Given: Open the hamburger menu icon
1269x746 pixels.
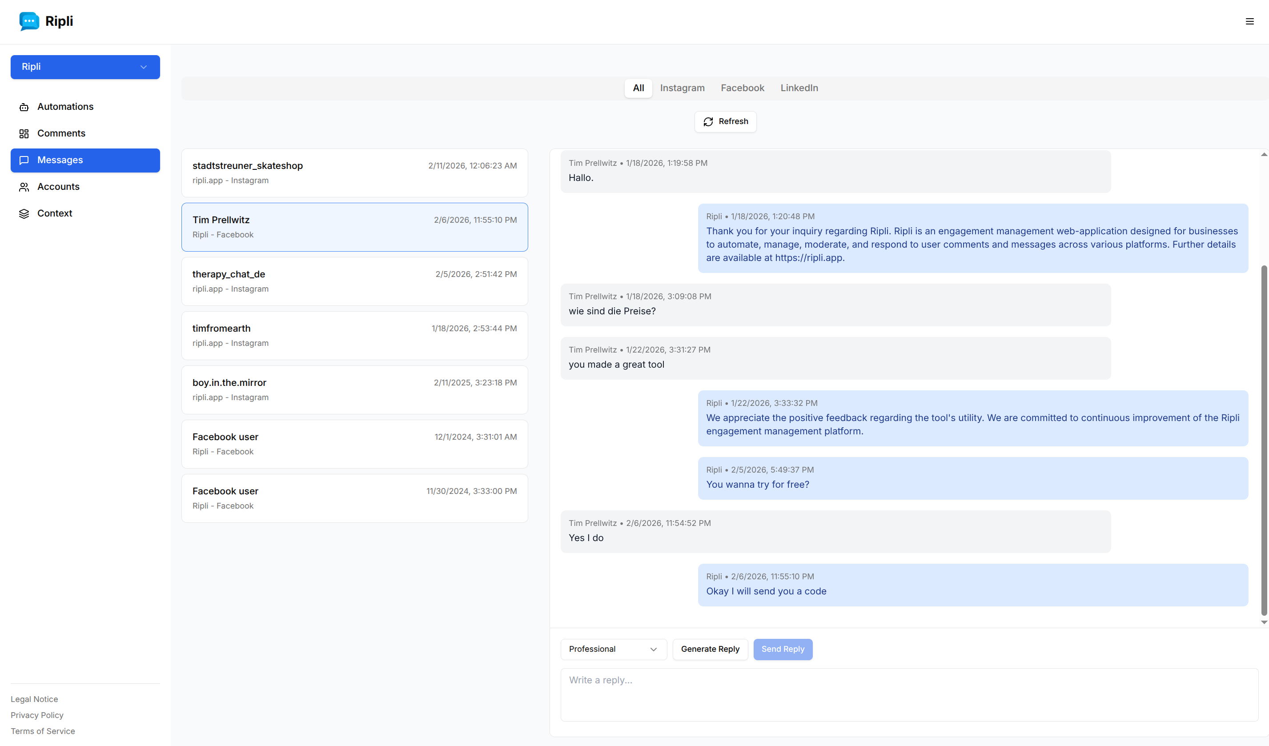Looking at the screenshot, I should [x=1249, y=22].
